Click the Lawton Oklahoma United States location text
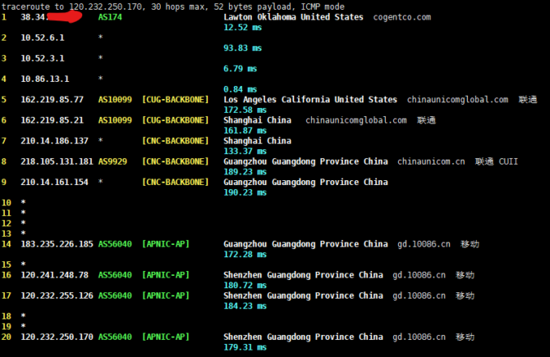The height and width of the screenshot is (357, 550). click(x=293, y=16)
